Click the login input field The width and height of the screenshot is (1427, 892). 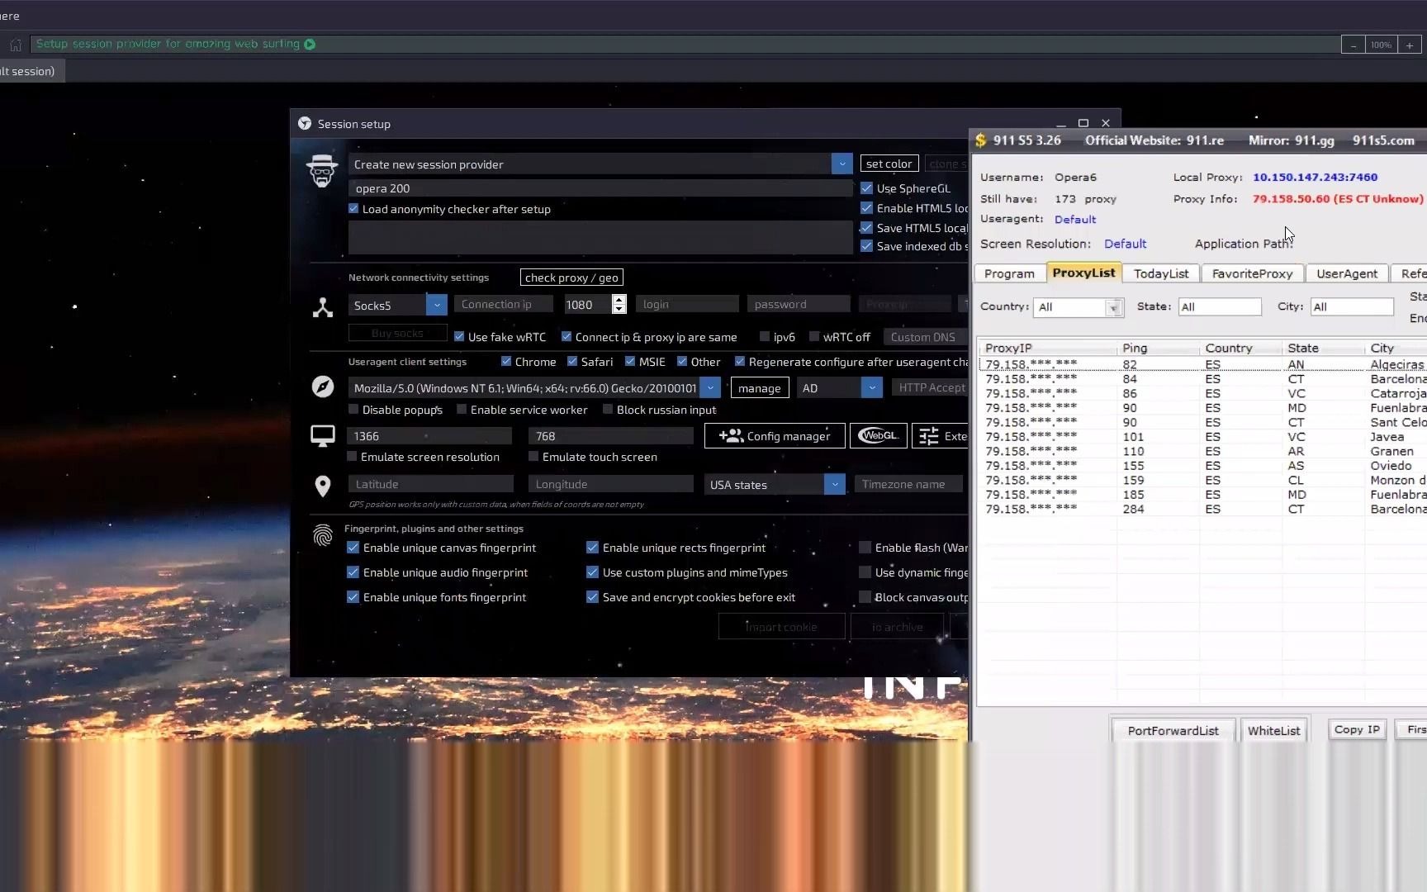[688, 305]
